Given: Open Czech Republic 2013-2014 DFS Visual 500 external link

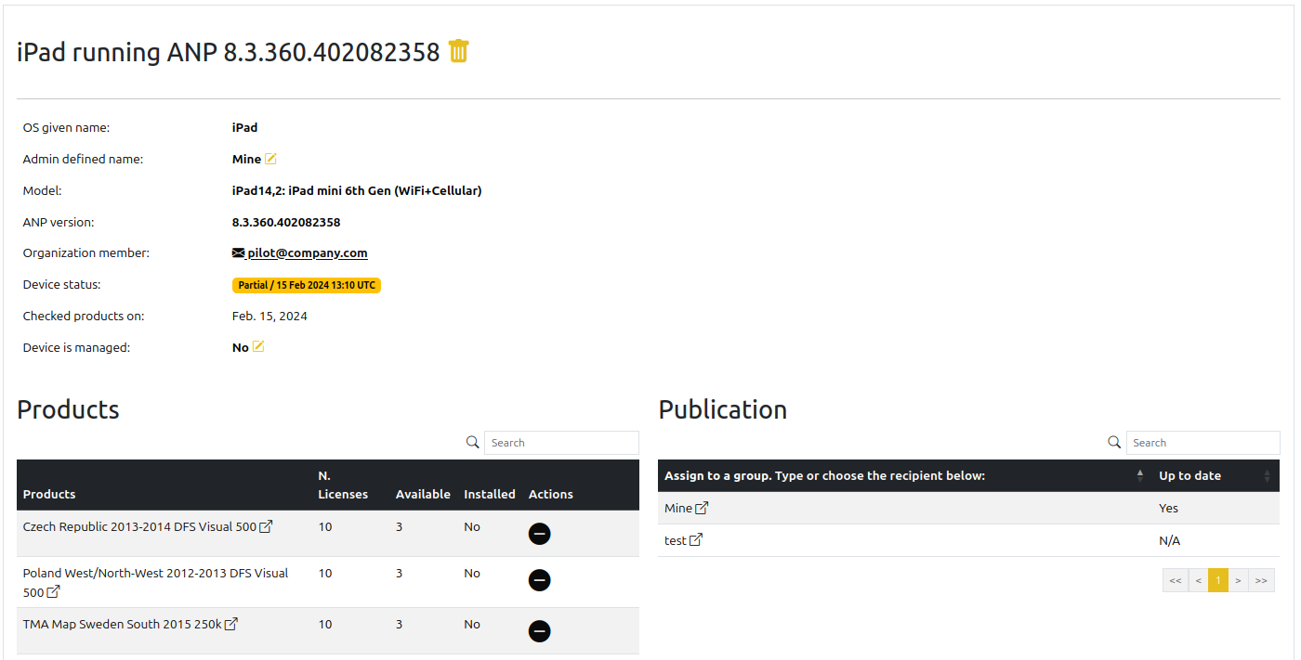Looking at the screenshot, I should (266, 526).
